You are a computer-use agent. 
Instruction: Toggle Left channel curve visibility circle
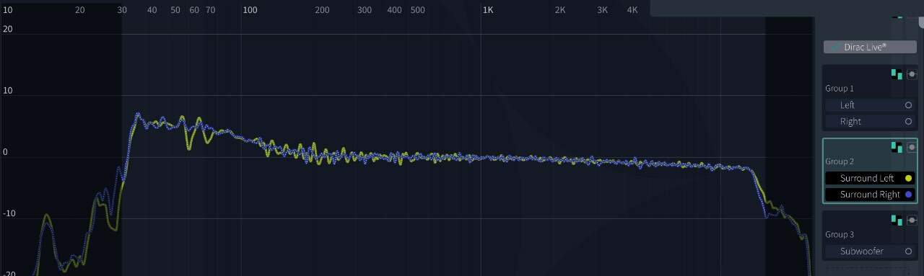(x=908, y=105)
